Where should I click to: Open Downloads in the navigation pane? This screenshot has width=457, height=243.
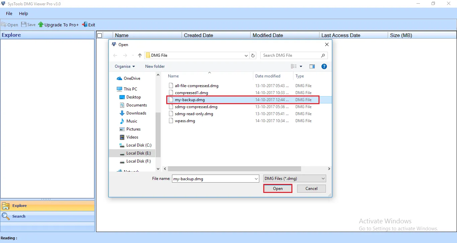133,113
